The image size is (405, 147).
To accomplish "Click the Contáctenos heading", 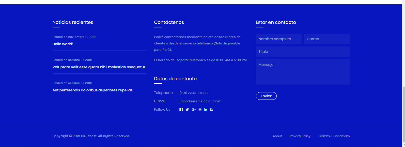I will tap(169, 22).
